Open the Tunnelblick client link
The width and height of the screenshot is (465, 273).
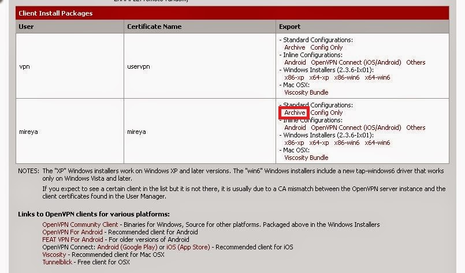tap(57, 263)
